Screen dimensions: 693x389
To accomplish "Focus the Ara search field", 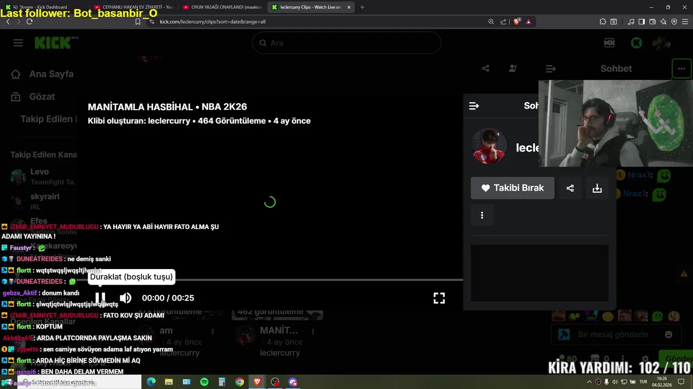I will [346, 43].
